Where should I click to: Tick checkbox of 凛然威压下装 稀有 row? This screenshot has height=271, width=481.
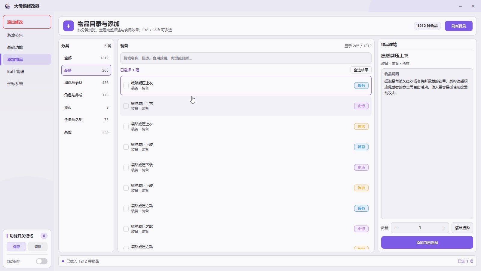coord(126,147)
